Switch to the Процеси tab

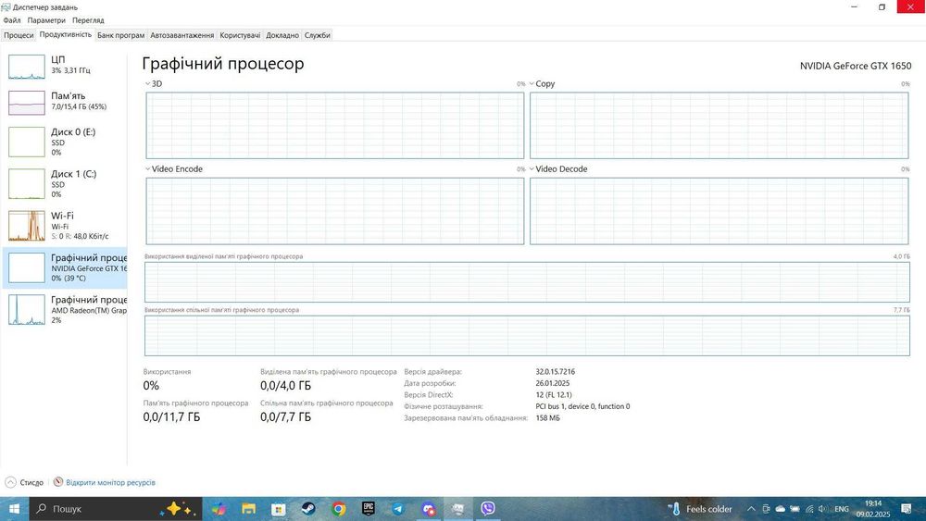tap(19, 35)
